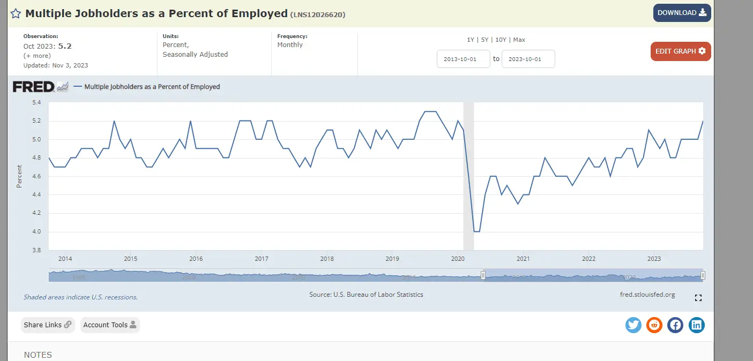
Task: Share chart via Reddit icon
Action: (x=654, y=325)
